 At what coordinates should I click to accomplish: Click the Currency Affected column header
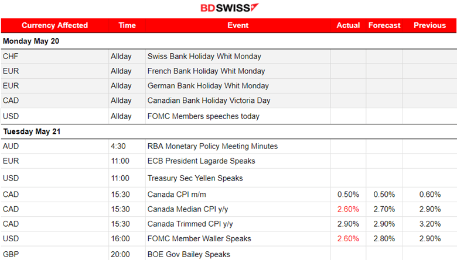click(54, 26)
